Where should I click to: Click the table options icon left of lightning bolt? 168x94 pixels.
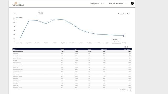125,47
